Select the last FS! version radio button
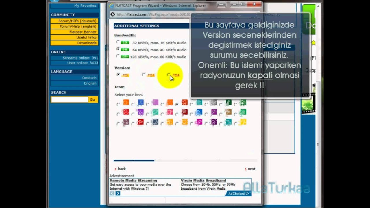370x208 pixels. click(169, 75)
